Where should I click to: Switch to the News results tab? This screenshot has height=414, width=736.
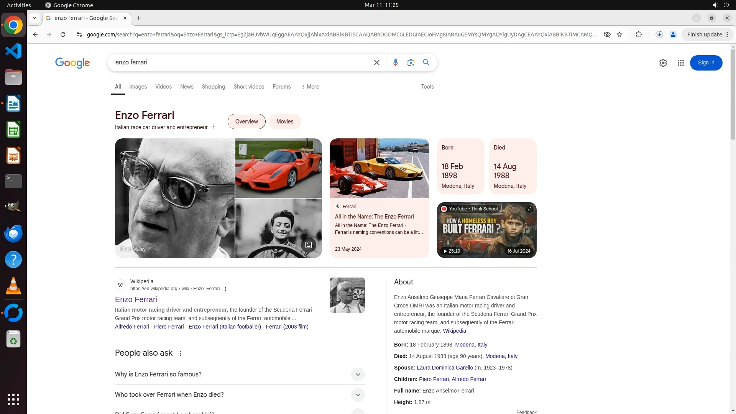coord(187,87)
